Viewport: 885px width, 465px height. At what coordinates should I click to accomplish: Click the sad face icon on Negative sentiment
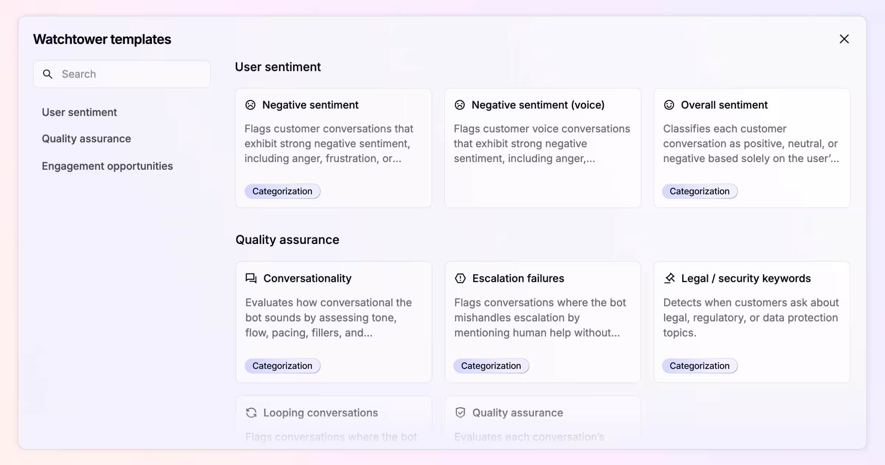click(250, 105)
